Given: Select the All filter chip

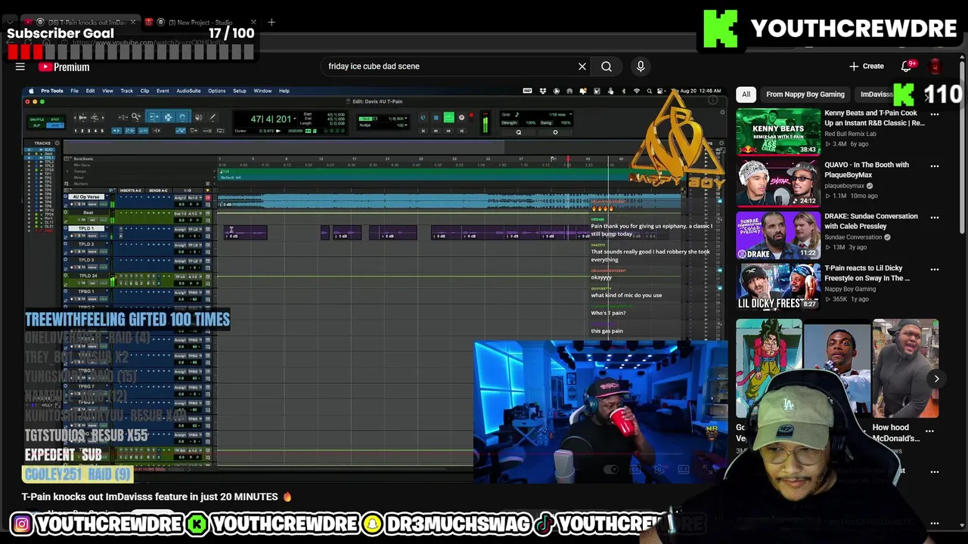Looking at the screenshot, I should [746, 94].
